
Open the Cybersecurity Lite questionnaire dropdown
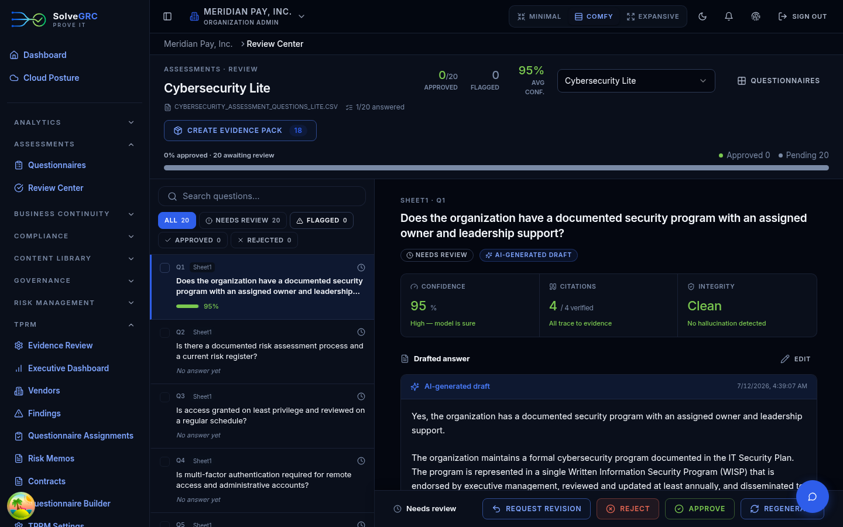click(636, 81)
